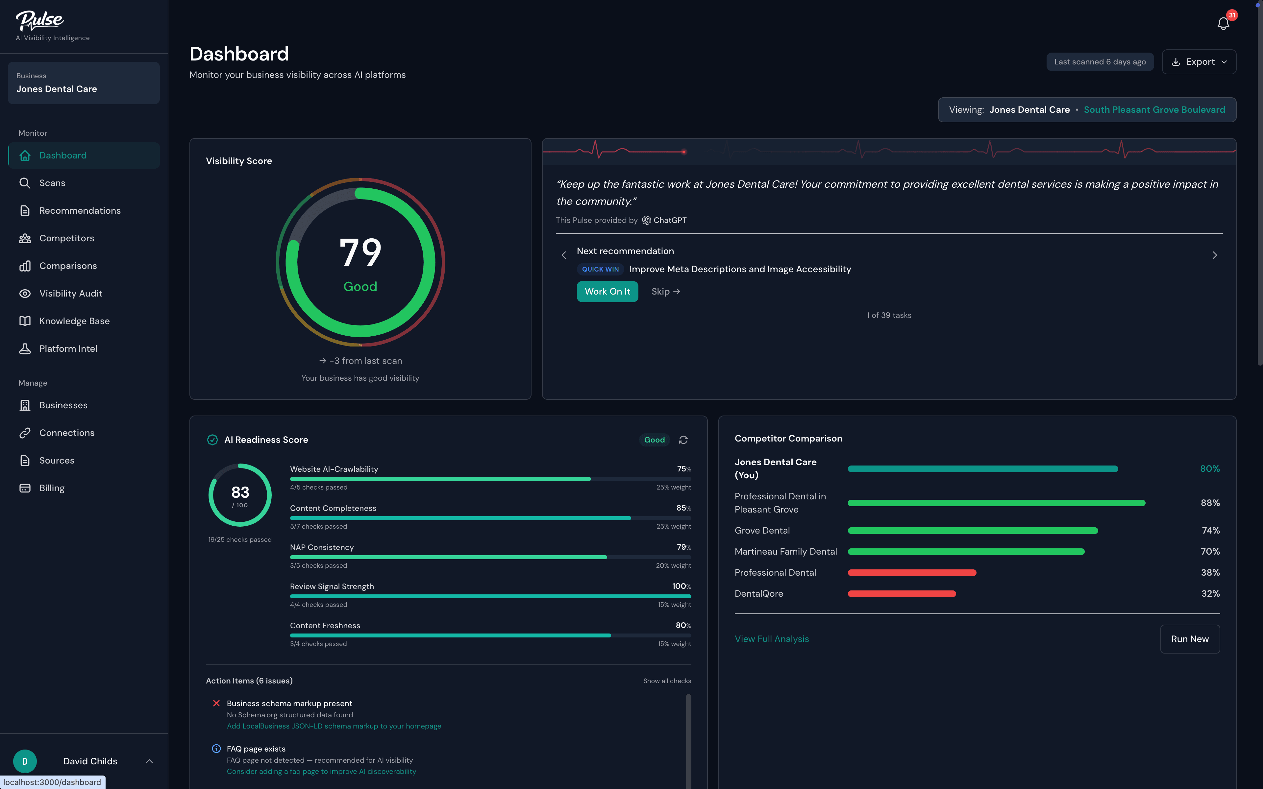Open Scans via the magnifier icon
Image resolution: width=1263 pixels, height=789 pixels.
pyautogui.click(x=26, y=183)
